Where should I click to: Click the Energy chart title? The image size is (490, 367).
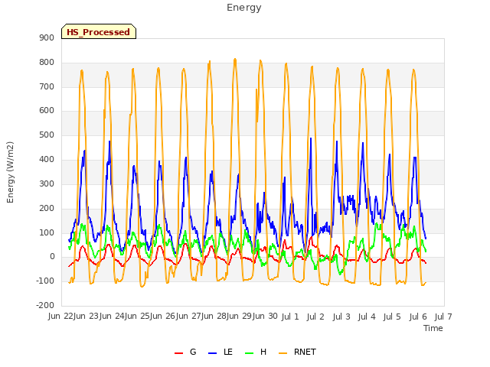pyautogui.click(x=244, y=8)
